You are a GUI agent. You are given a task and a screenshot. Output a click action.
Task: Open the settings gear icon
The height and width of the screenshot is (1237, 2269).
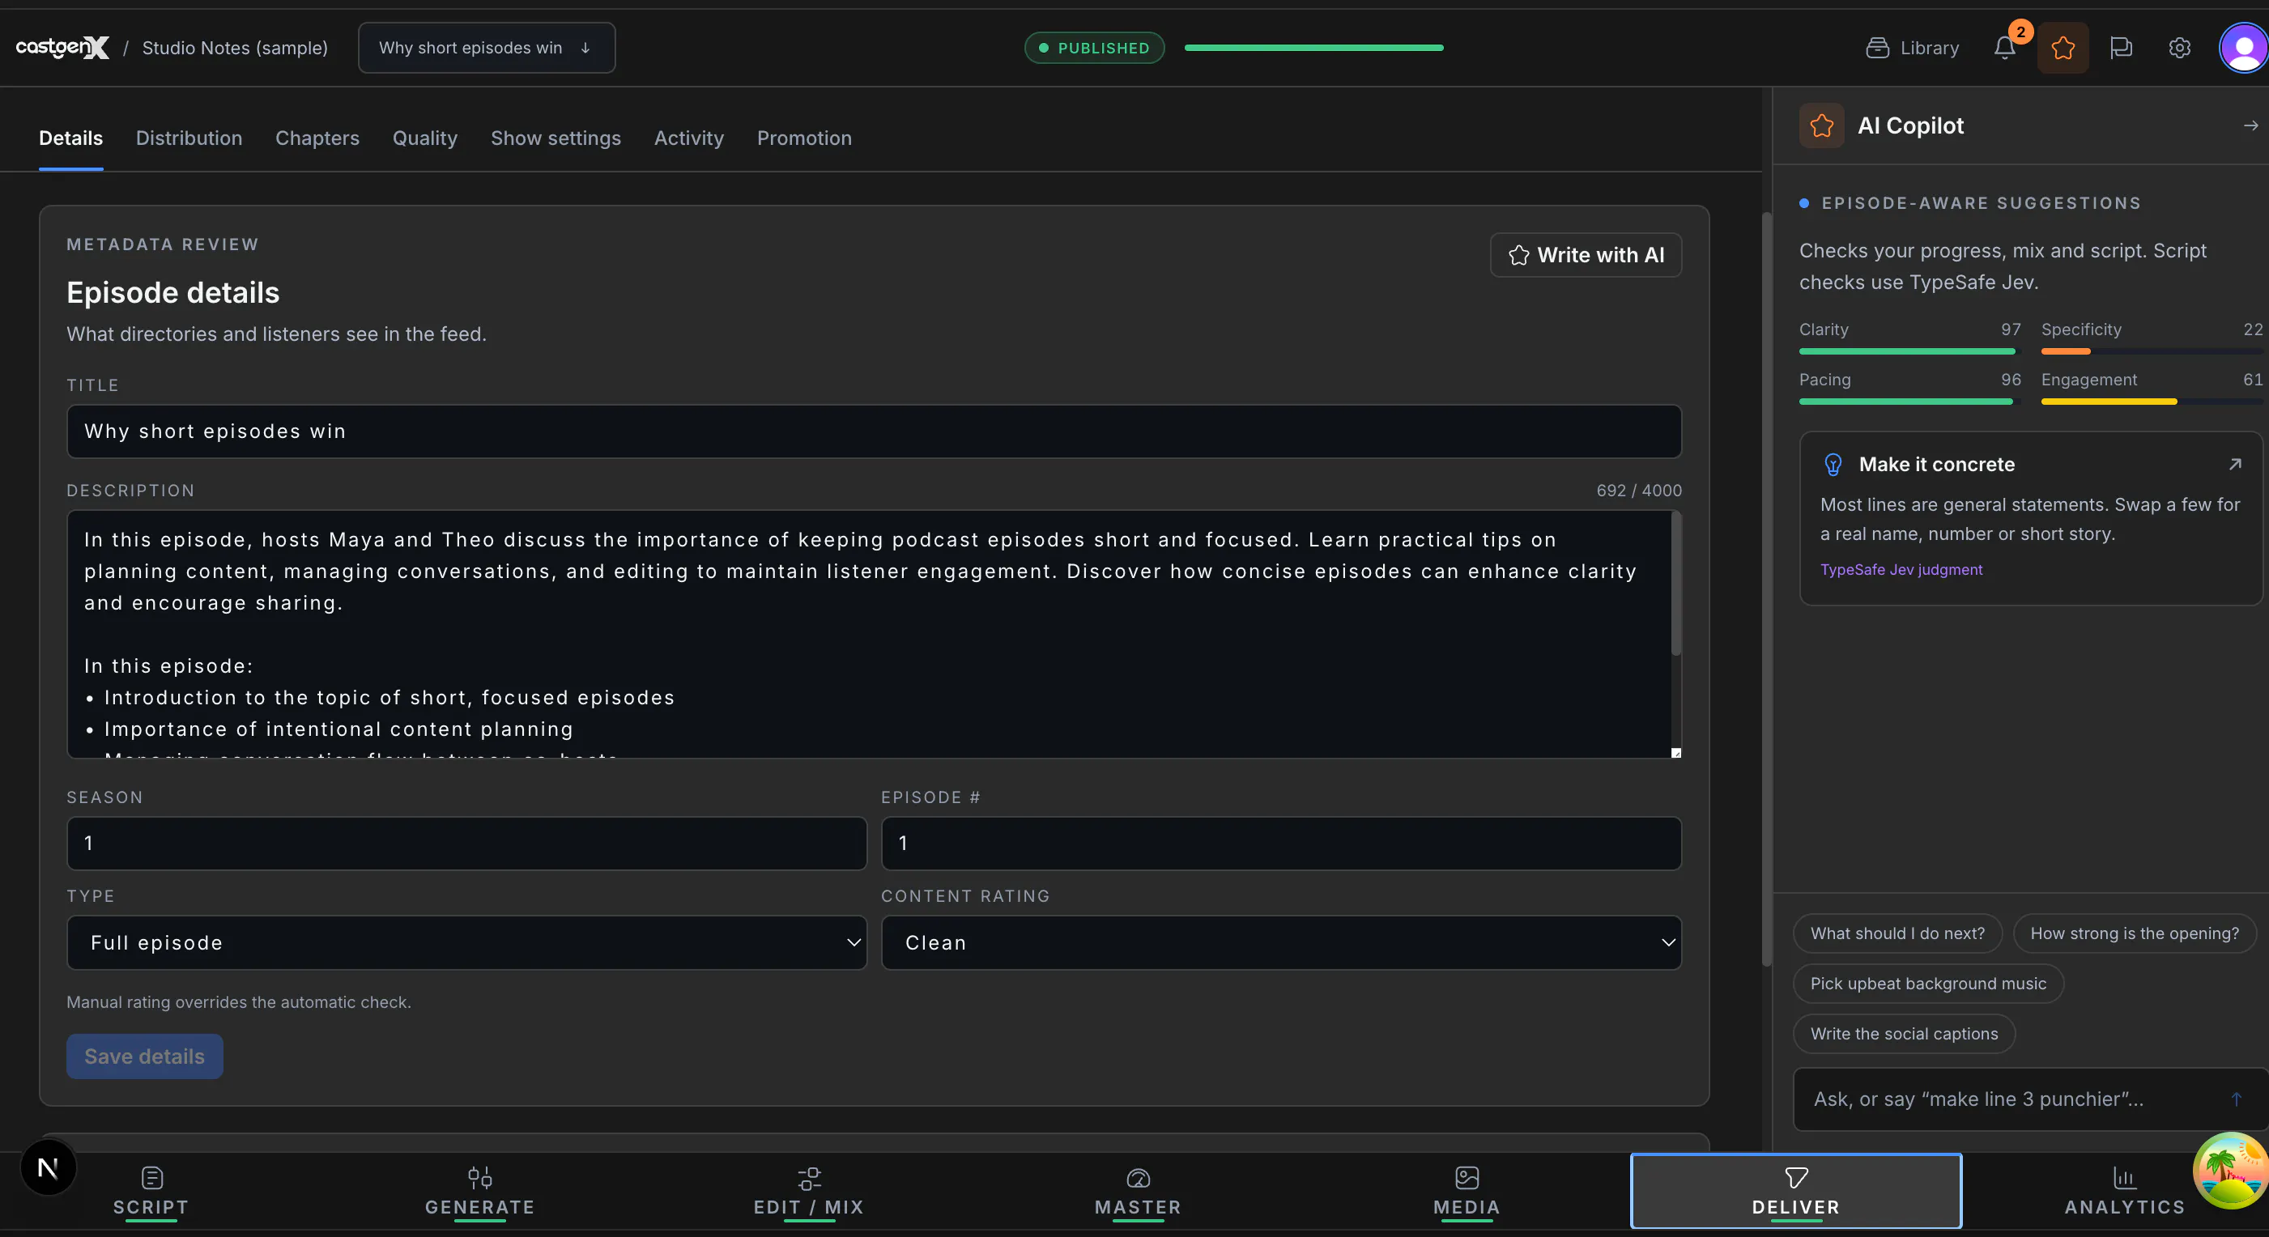pyautogui.click(x=2179, y=48)
